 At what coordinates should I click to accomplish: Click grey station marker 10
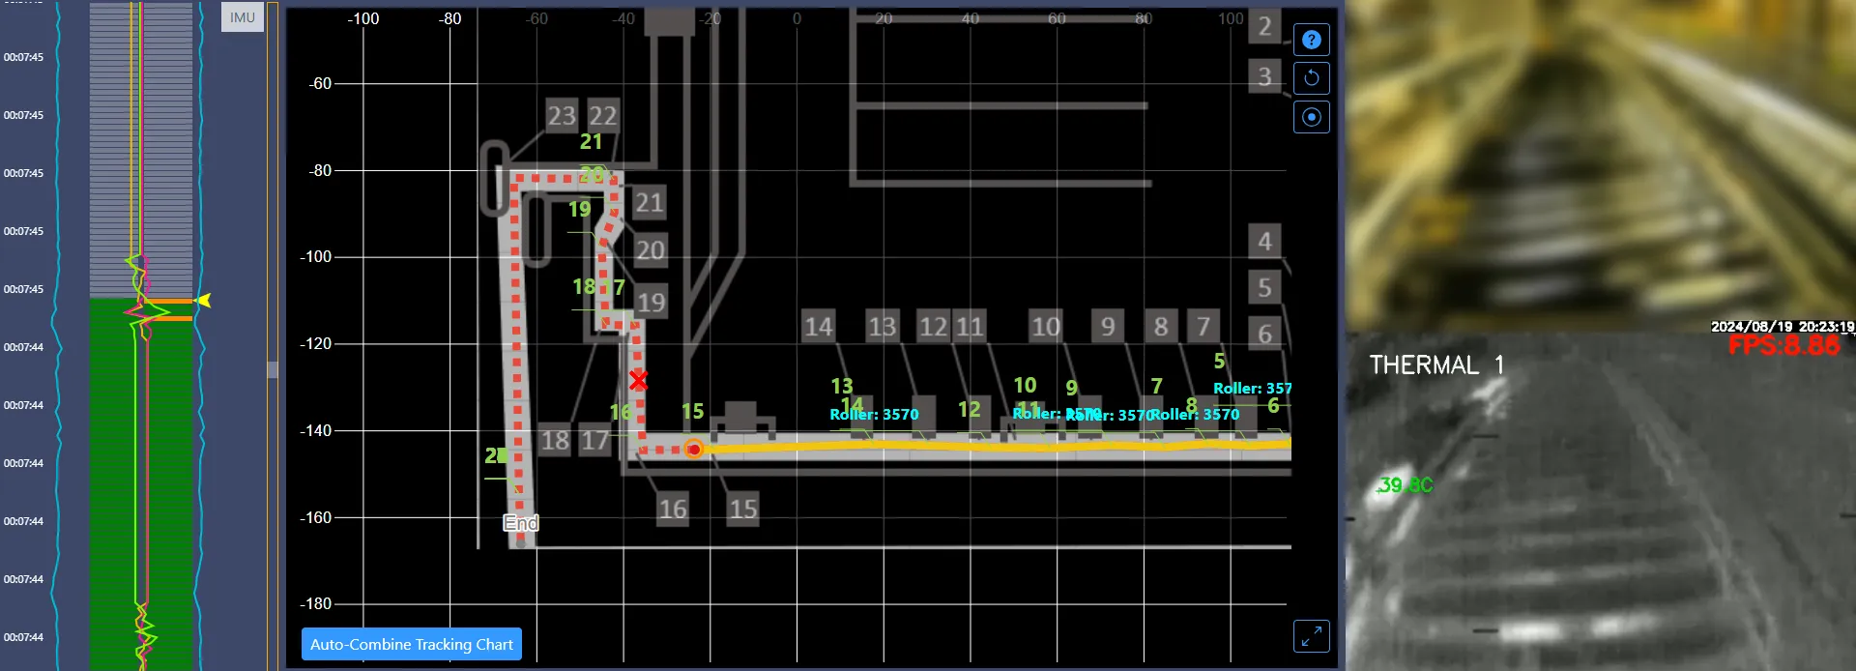[1045, 327]
